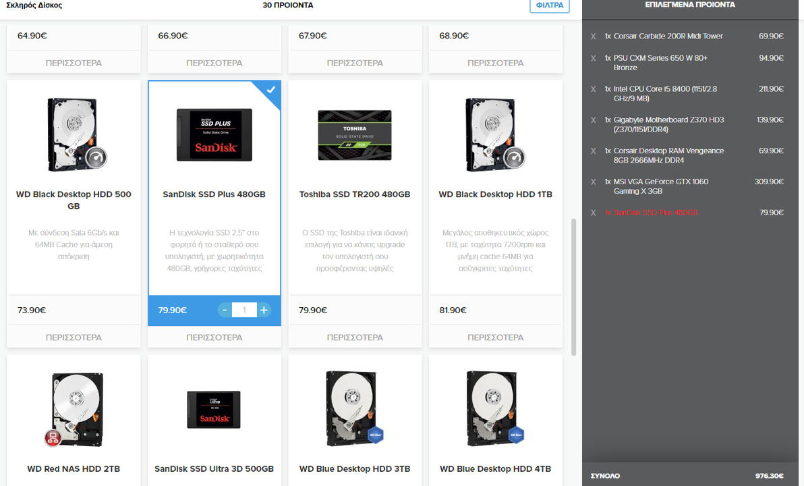Deselect SanDisk SSD Plus via checkmark corner
The width and height of the screenshot is (804, 486).
270,90
